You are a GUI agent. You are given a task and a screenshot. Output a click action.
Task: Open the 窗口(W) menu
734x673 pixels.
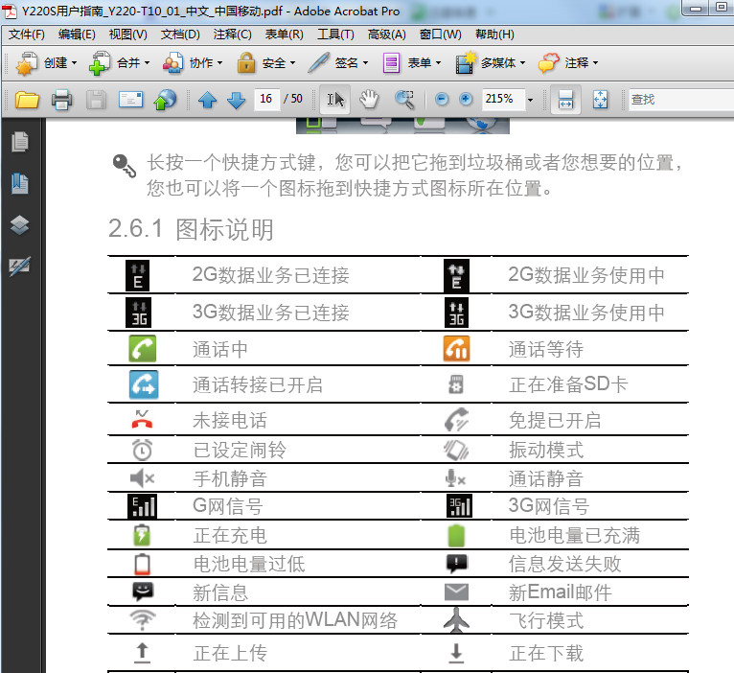pyautogui.click(x=440, y=35)
